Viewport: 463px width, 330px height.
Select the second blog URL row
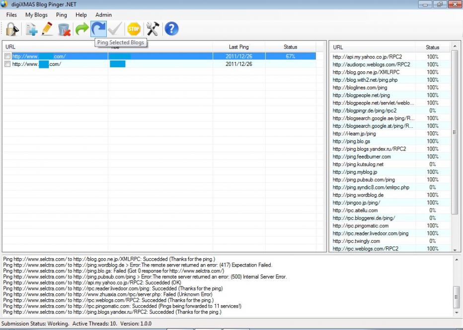click(159, 64)
